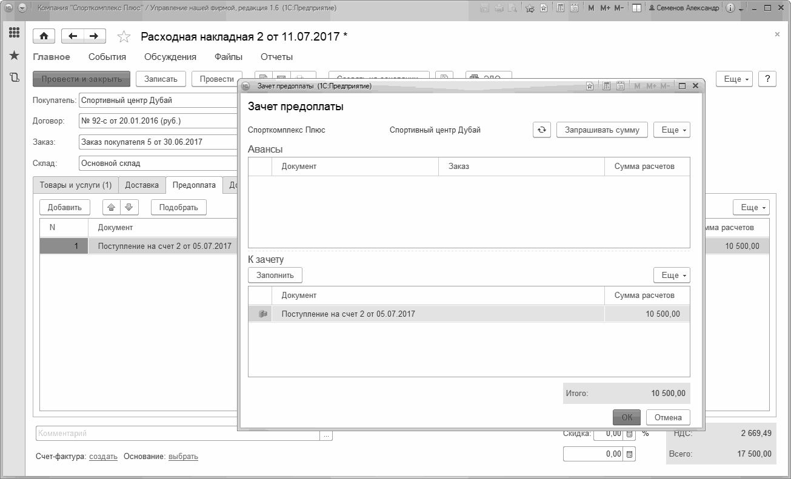
Task: Navigate back with the left arrow
Action: [x=73, y=36]
